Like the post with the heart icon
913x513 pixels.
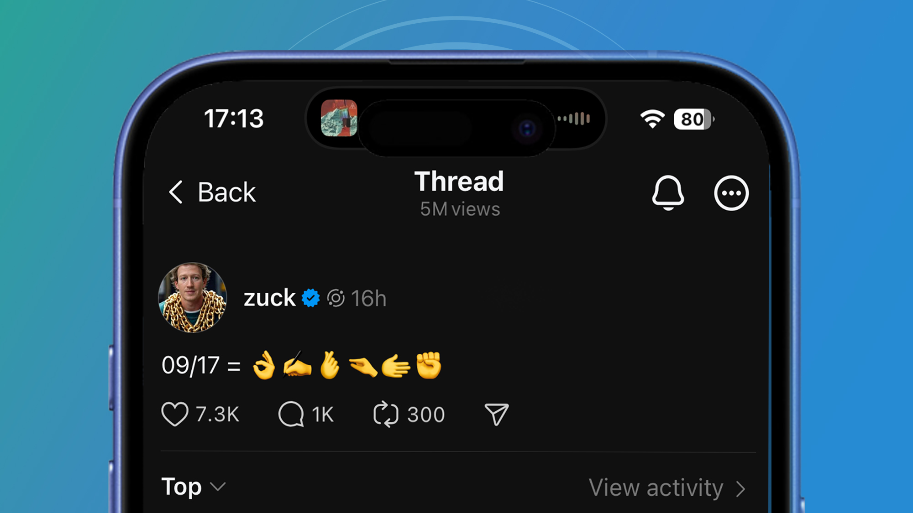[x=174, y=414]
